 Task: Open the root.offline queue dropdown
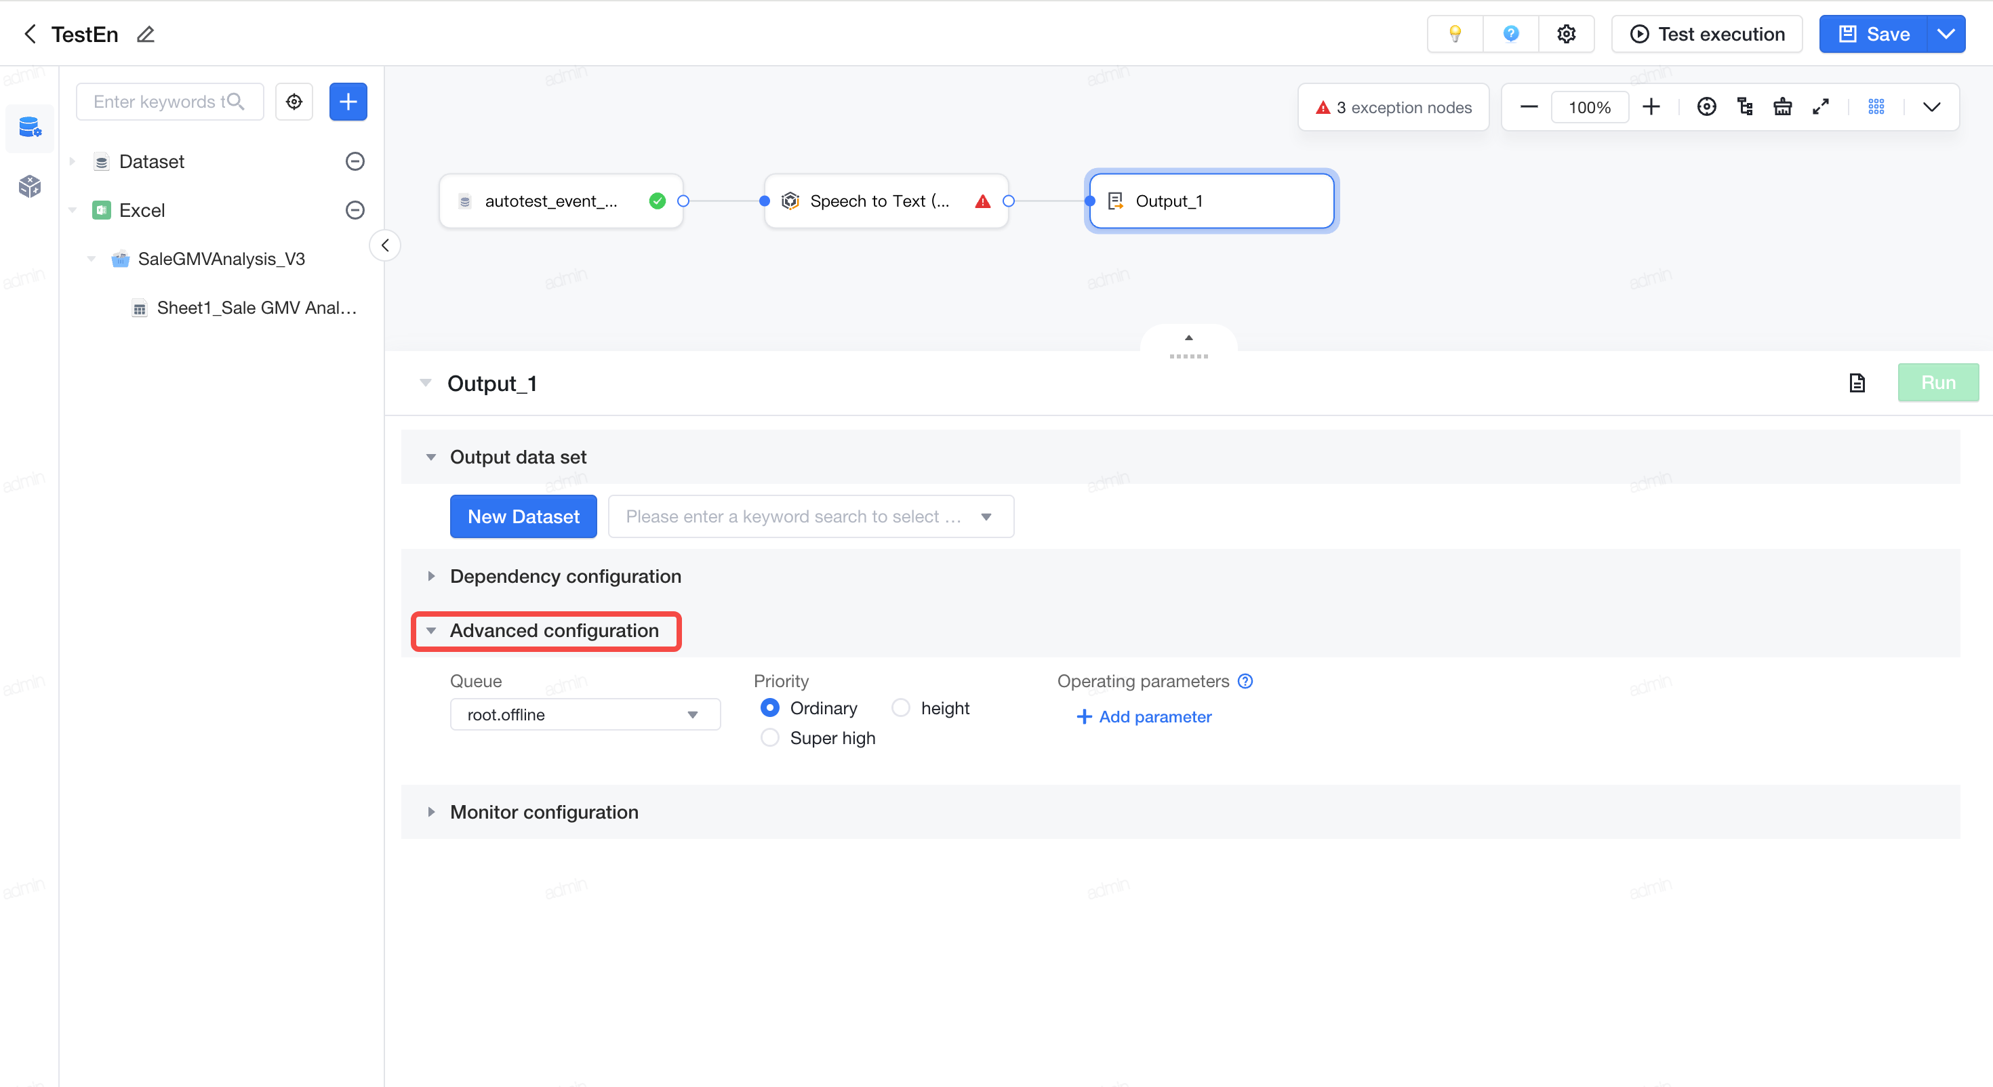click(585, 715)
